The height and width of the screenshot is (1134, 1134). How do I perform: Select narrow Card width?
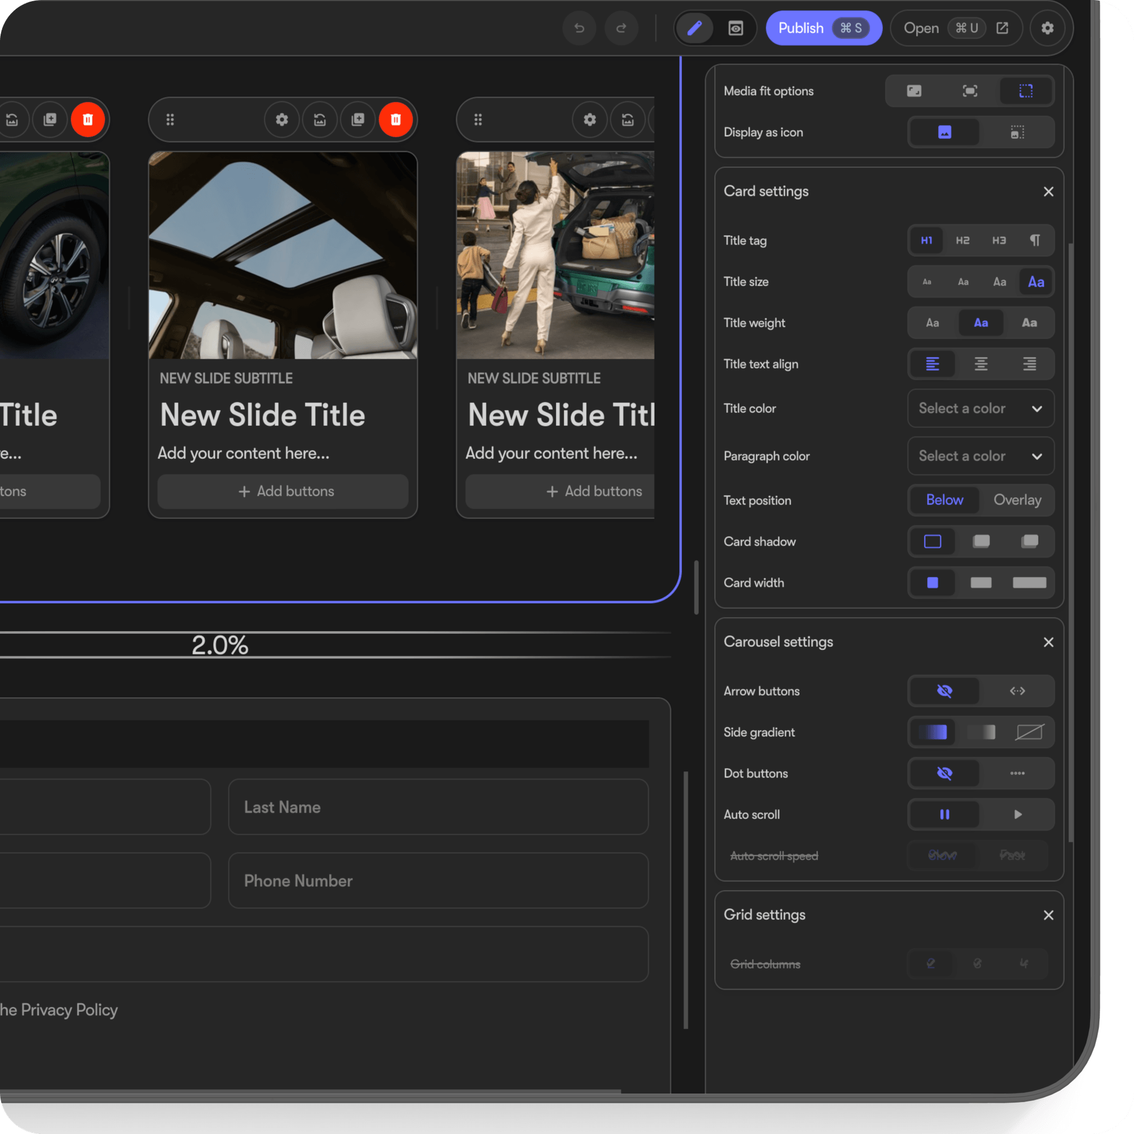(932, 583)
